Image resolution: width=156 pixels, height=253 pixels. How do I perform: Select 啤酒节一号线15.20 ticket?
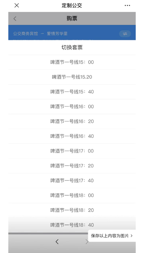(x=72, y=77)
